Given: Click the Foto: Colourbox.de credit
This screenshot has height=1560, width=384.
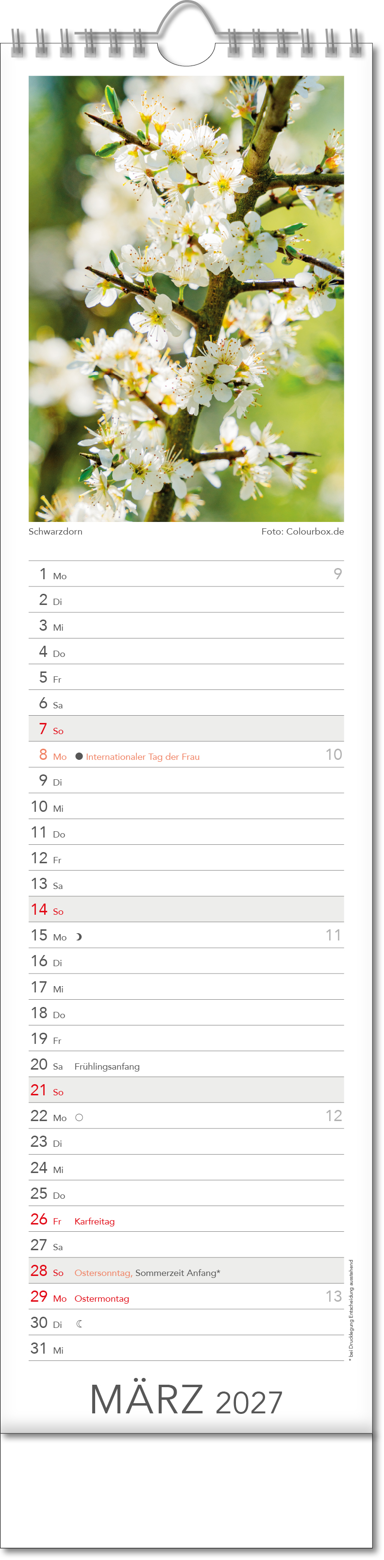Looking at the screenshot, I should [302, 531].
